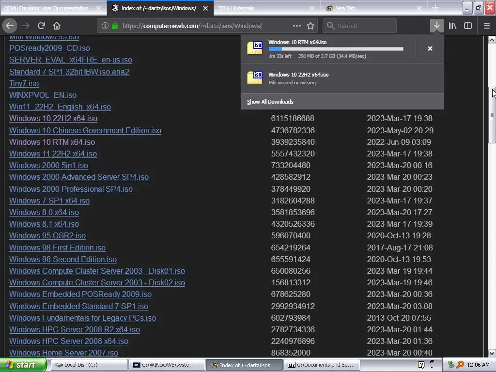Go back to the previous page
This screenshot has height=372, width=496.
(x=10, y=26)
